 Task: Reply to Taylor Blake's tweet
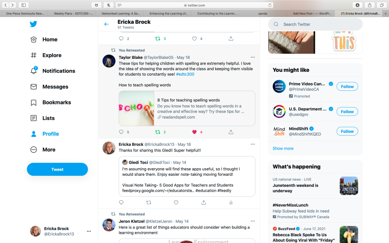click(x=121, y=132)
